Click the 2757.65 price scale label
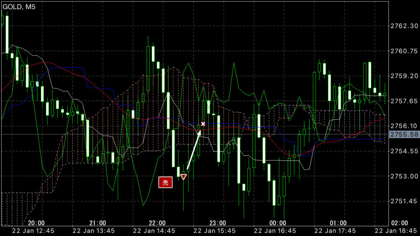This screenshot has width=420, height=236. (404, 101)
